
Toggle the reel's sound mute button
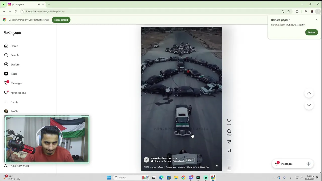tap(217, 166)
